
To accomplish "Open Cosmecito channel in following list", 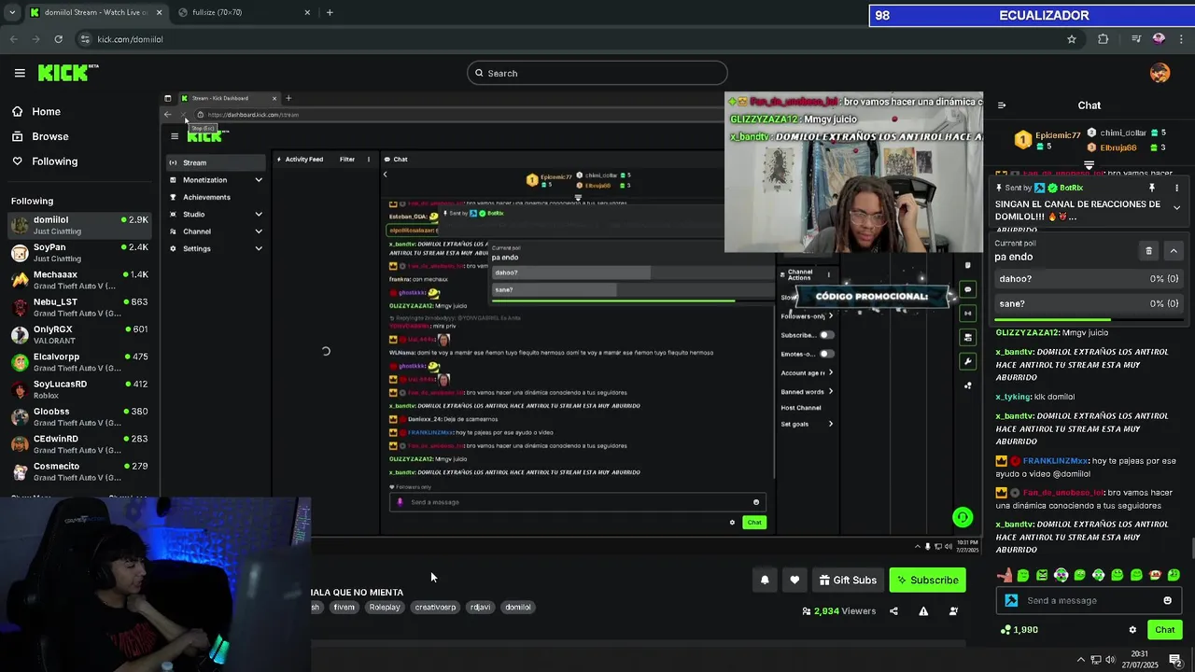I will pos(79,471).
